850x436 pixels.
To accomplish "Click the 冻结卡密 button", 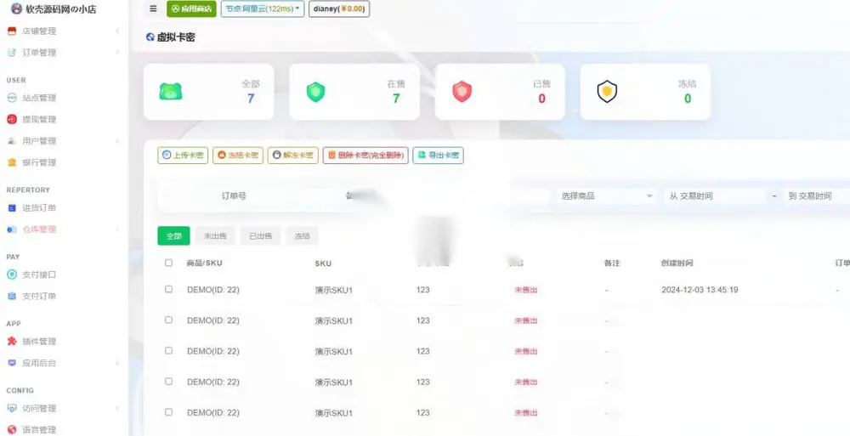I will (238, 155).
